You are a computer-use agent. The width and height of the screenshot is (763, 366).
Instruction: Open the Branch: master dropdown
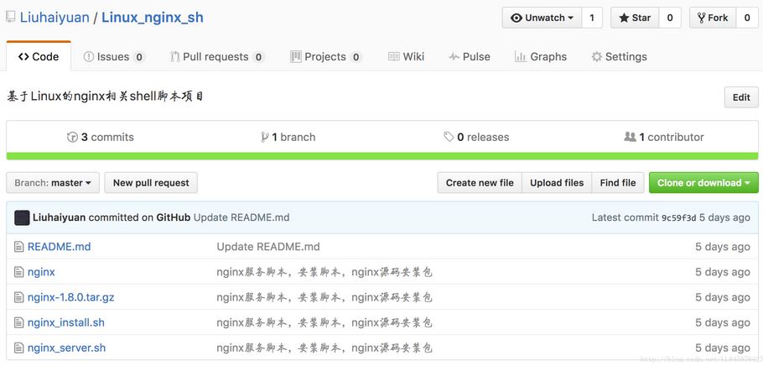[53, 183]
